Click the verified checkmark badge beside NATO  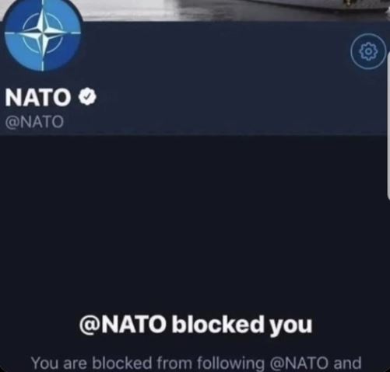pos(88,96)
